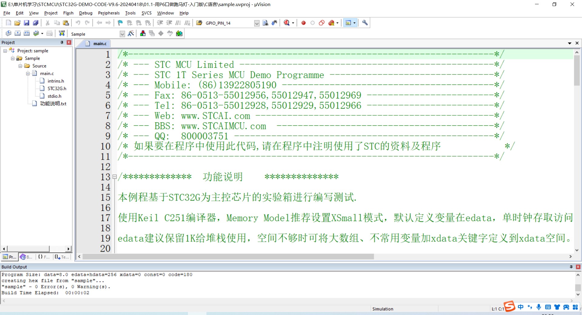The width and height of the screenshot is (582, 315).
Task: Open Manage Run-Time Environment green diamond icon
Action: (161, 33)
